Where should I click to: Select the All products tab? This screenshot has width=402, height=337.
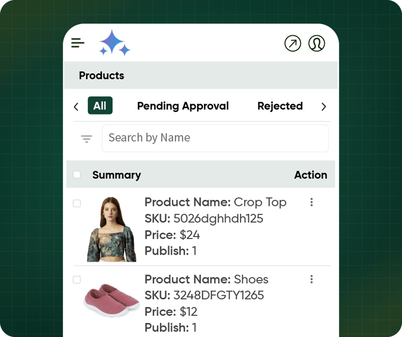click(x=99, y=105)
